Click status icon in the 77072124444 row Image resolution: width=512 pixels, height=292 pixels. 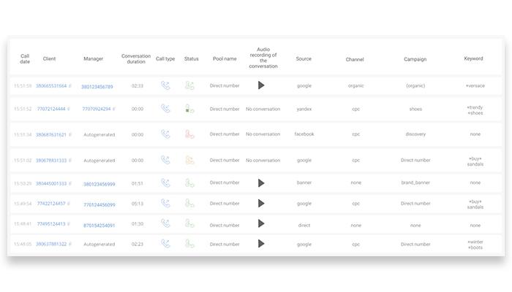click(189, 109)
